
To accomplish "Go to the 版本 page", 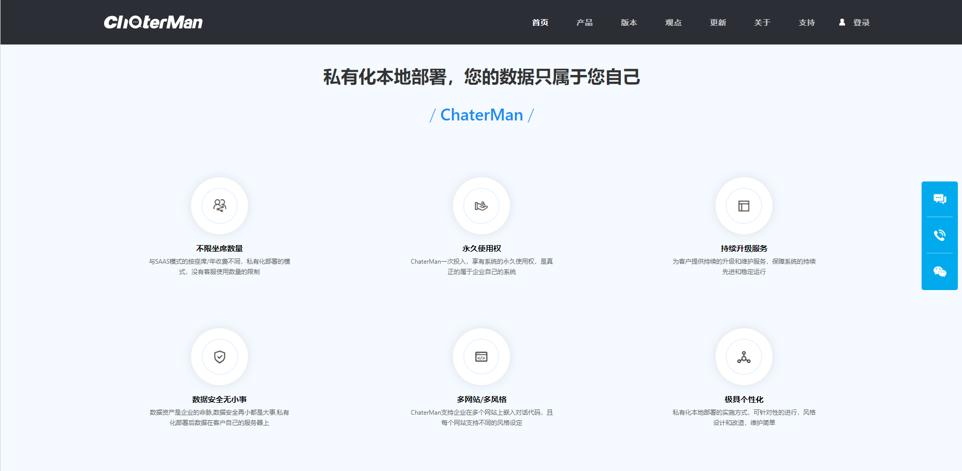I will [629, 22].
